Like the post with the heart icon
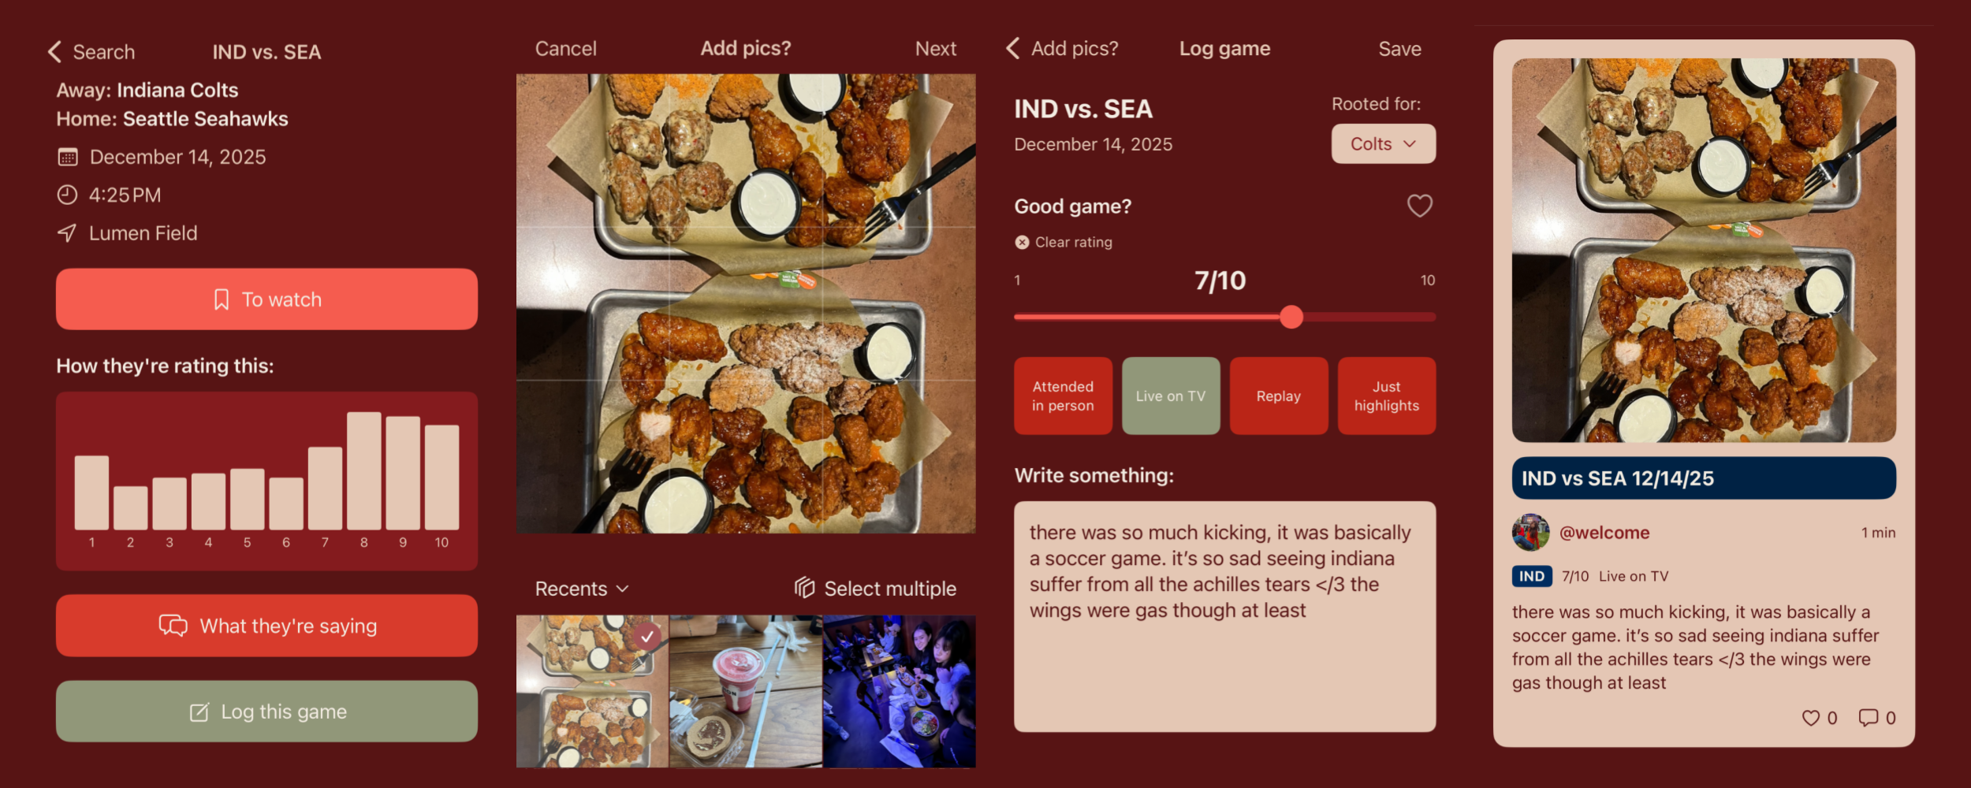Screen dimensions: 1971x788 click(1811, 718)
